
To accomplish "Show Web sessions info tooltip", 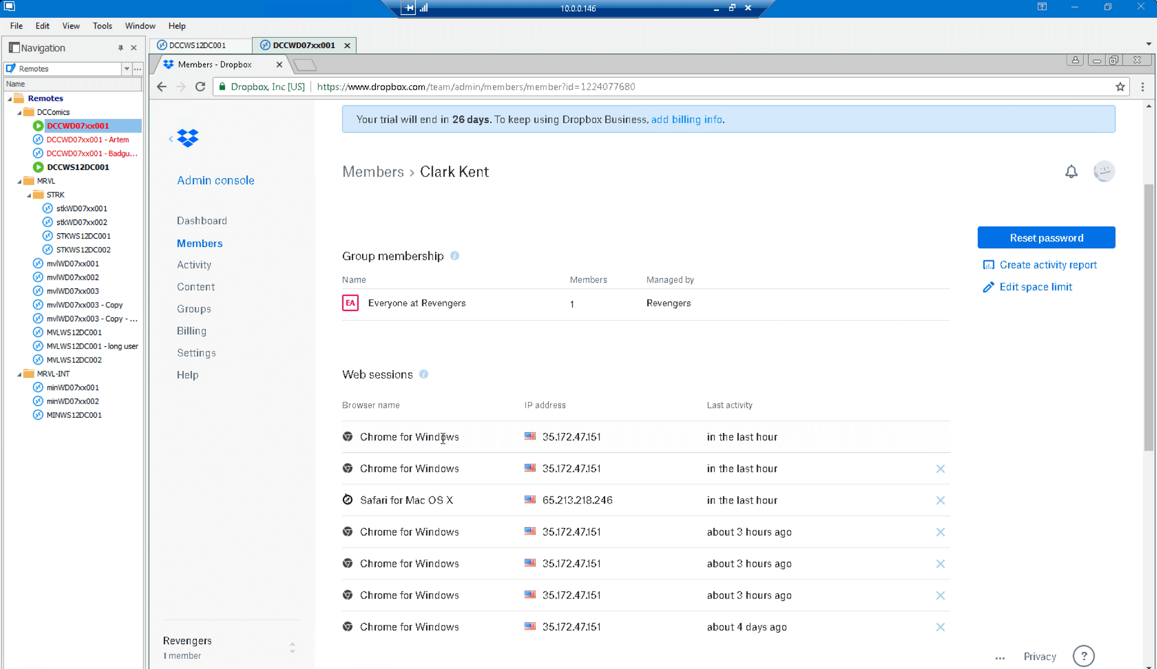I will [423, 374].
